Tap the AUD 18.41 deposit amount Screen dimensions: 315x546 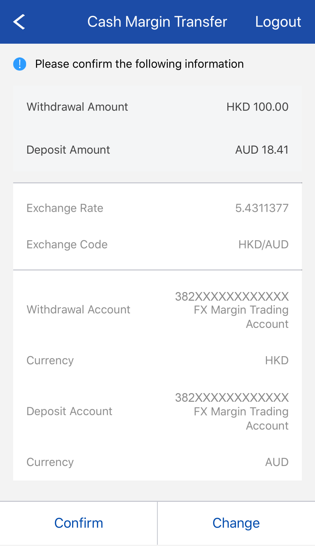tap(262, 150)
